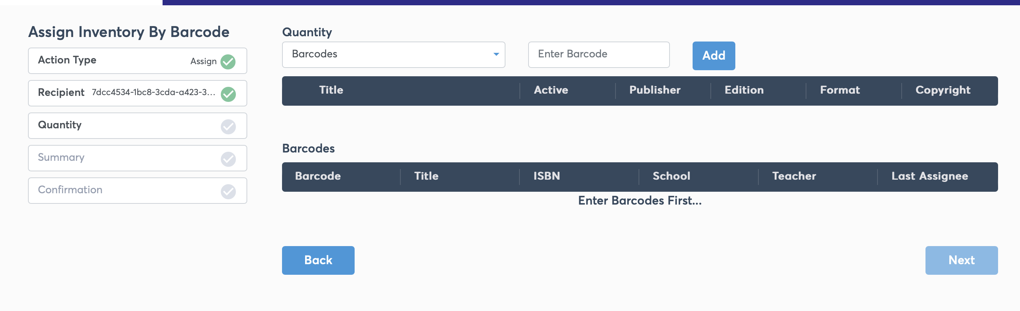Click the Add button
Screen dimensions: 1020x311
click(713, 56)
